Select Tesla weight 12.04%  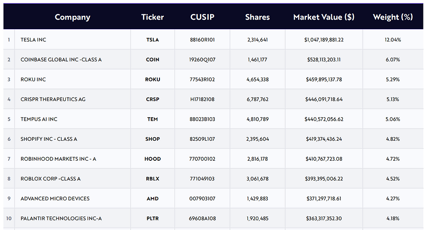393,40
